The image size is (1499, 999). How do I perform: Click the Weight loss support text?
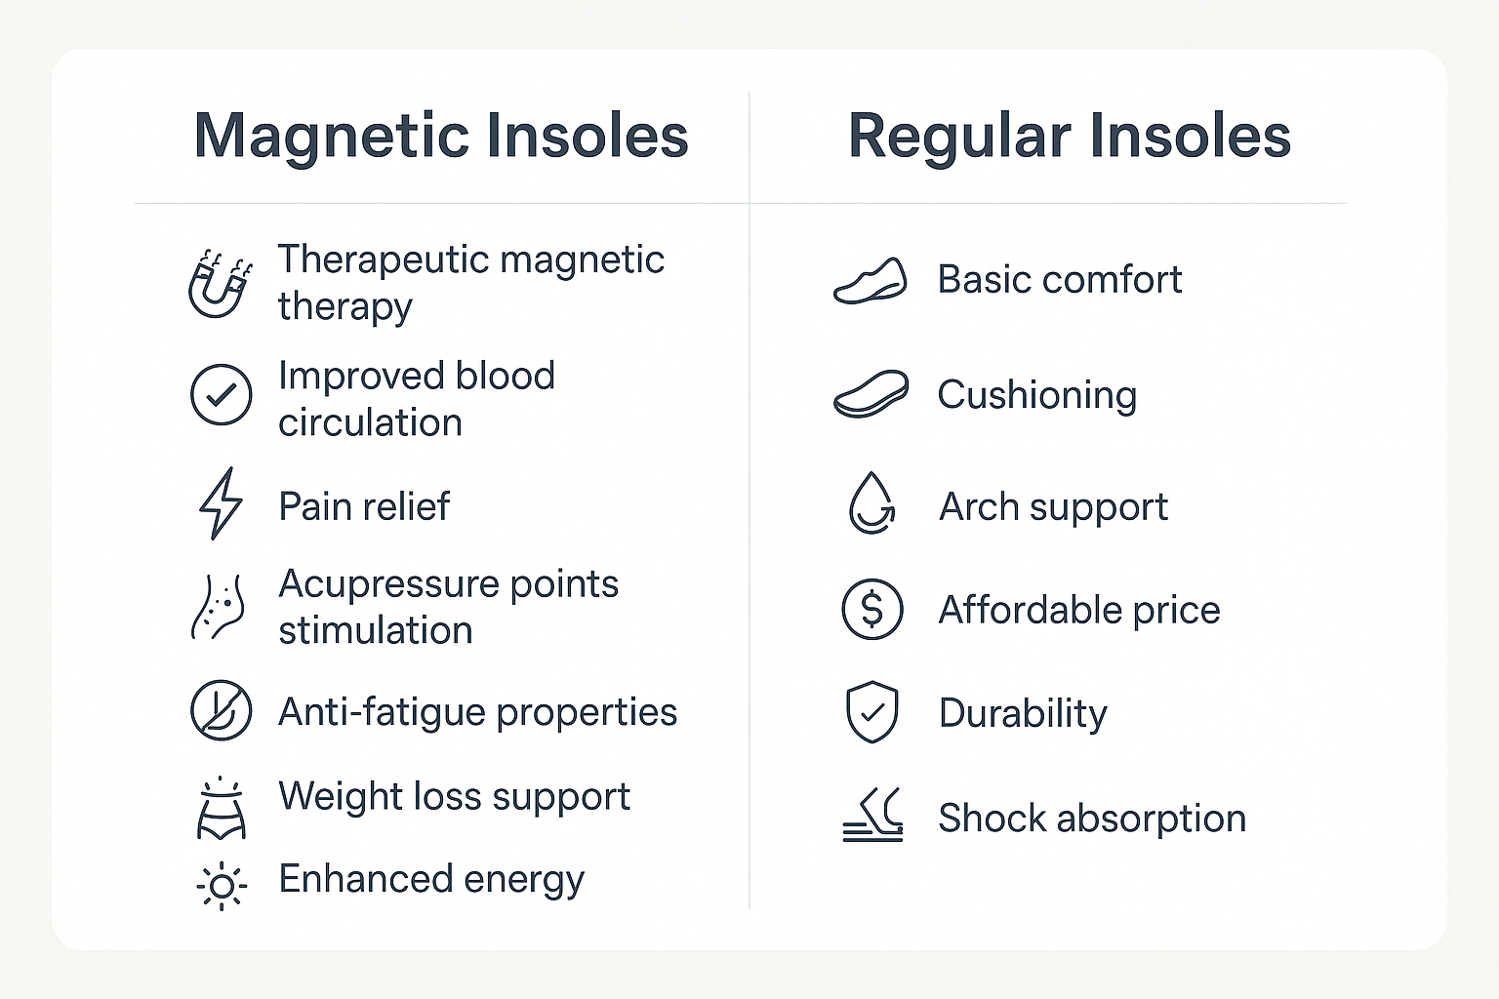click(x=455, y=797)
